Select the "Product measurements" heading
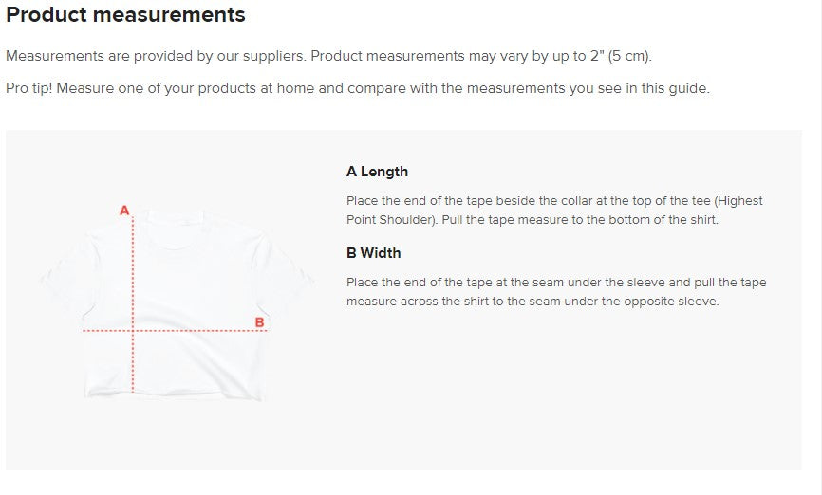The width and height of the screenshot is (822, 495). (x=125, y=15)
